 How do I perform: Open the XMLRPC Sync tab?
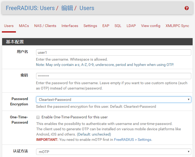(177, 26)
